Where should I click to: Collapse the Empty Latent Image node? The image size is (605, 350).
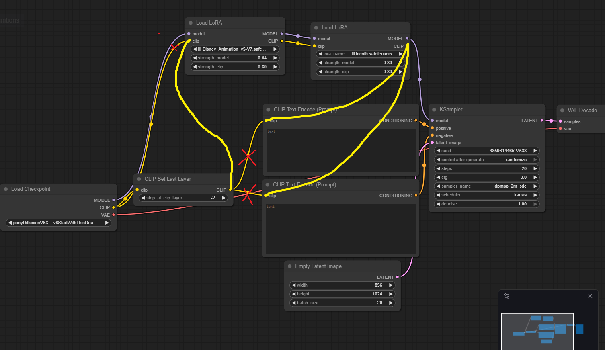coord(289,266)
